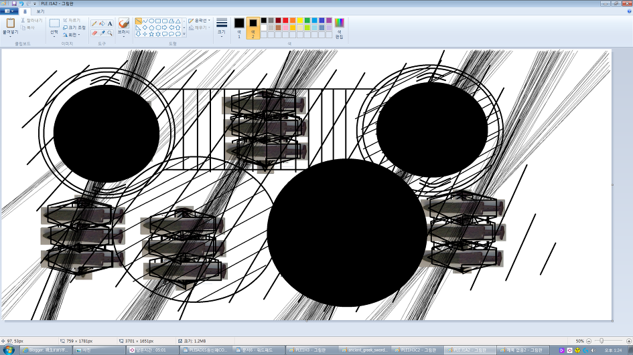This screenshot has height=355, width=633.
Task: Open the blue Paint file menu button
Action: (9, 11)
